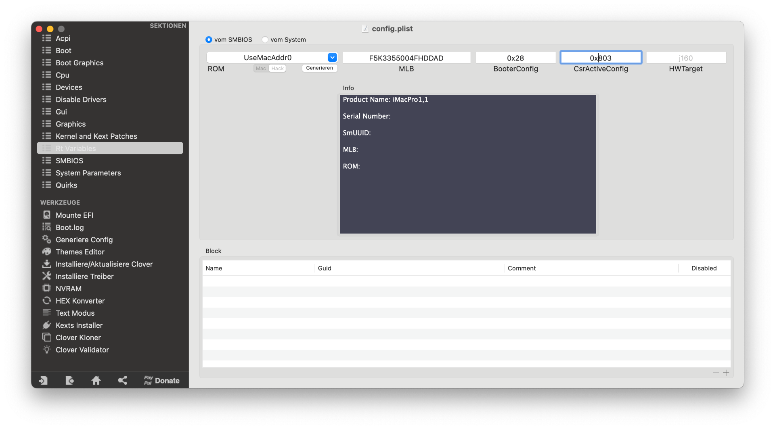
Task: Click the HWTarget input field
Action: [x=686, y=58]
